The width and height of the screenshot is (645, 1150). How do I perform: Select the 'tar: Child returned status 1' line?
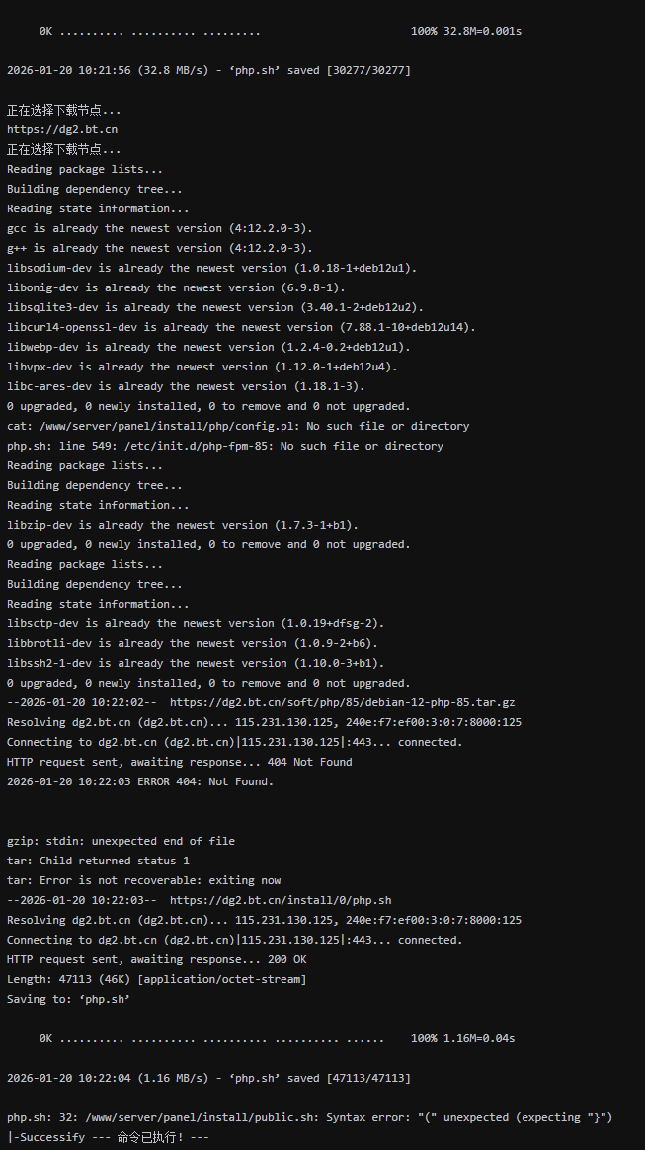click(x=98, y=861)
